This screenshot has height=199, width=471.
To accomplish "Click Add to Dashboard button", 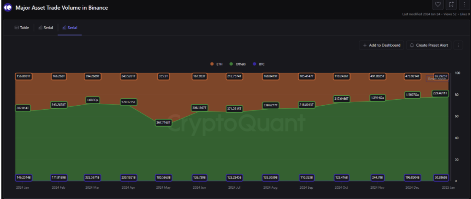I will [x=381, y=45].
